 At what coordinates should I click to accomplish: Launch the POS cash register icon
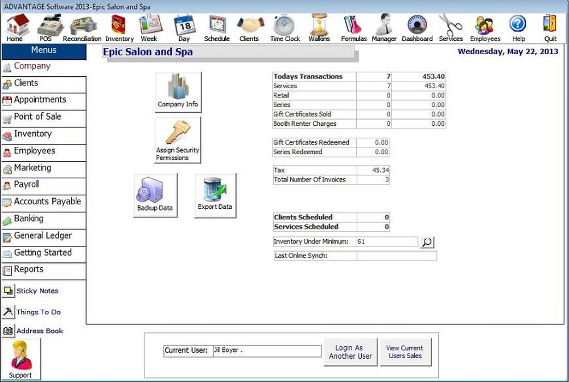[x=50, y=27]
